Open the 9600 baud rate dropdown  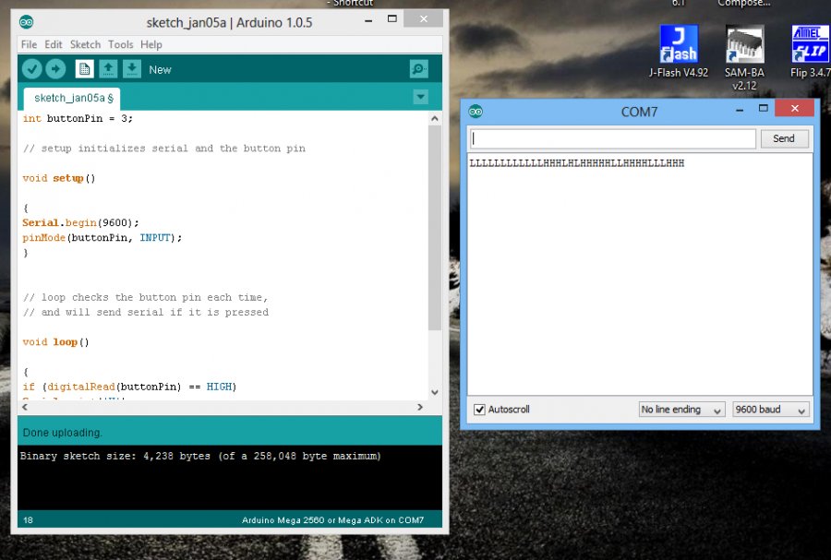coord(771,409)
